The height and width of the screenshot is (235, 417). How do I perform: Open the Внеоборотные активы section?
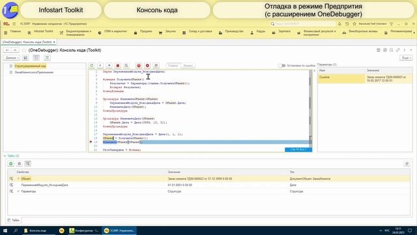point(363,31)
